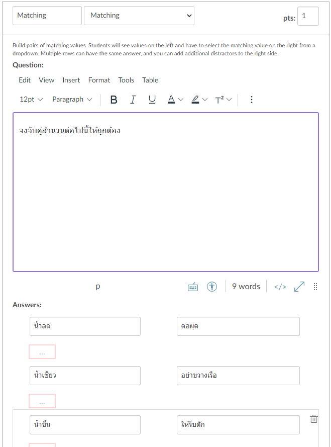Image resolution: width=331 pixels, height=447 pixels.
Task: Expand editor to fullscreen
Action: pos(299,287)
